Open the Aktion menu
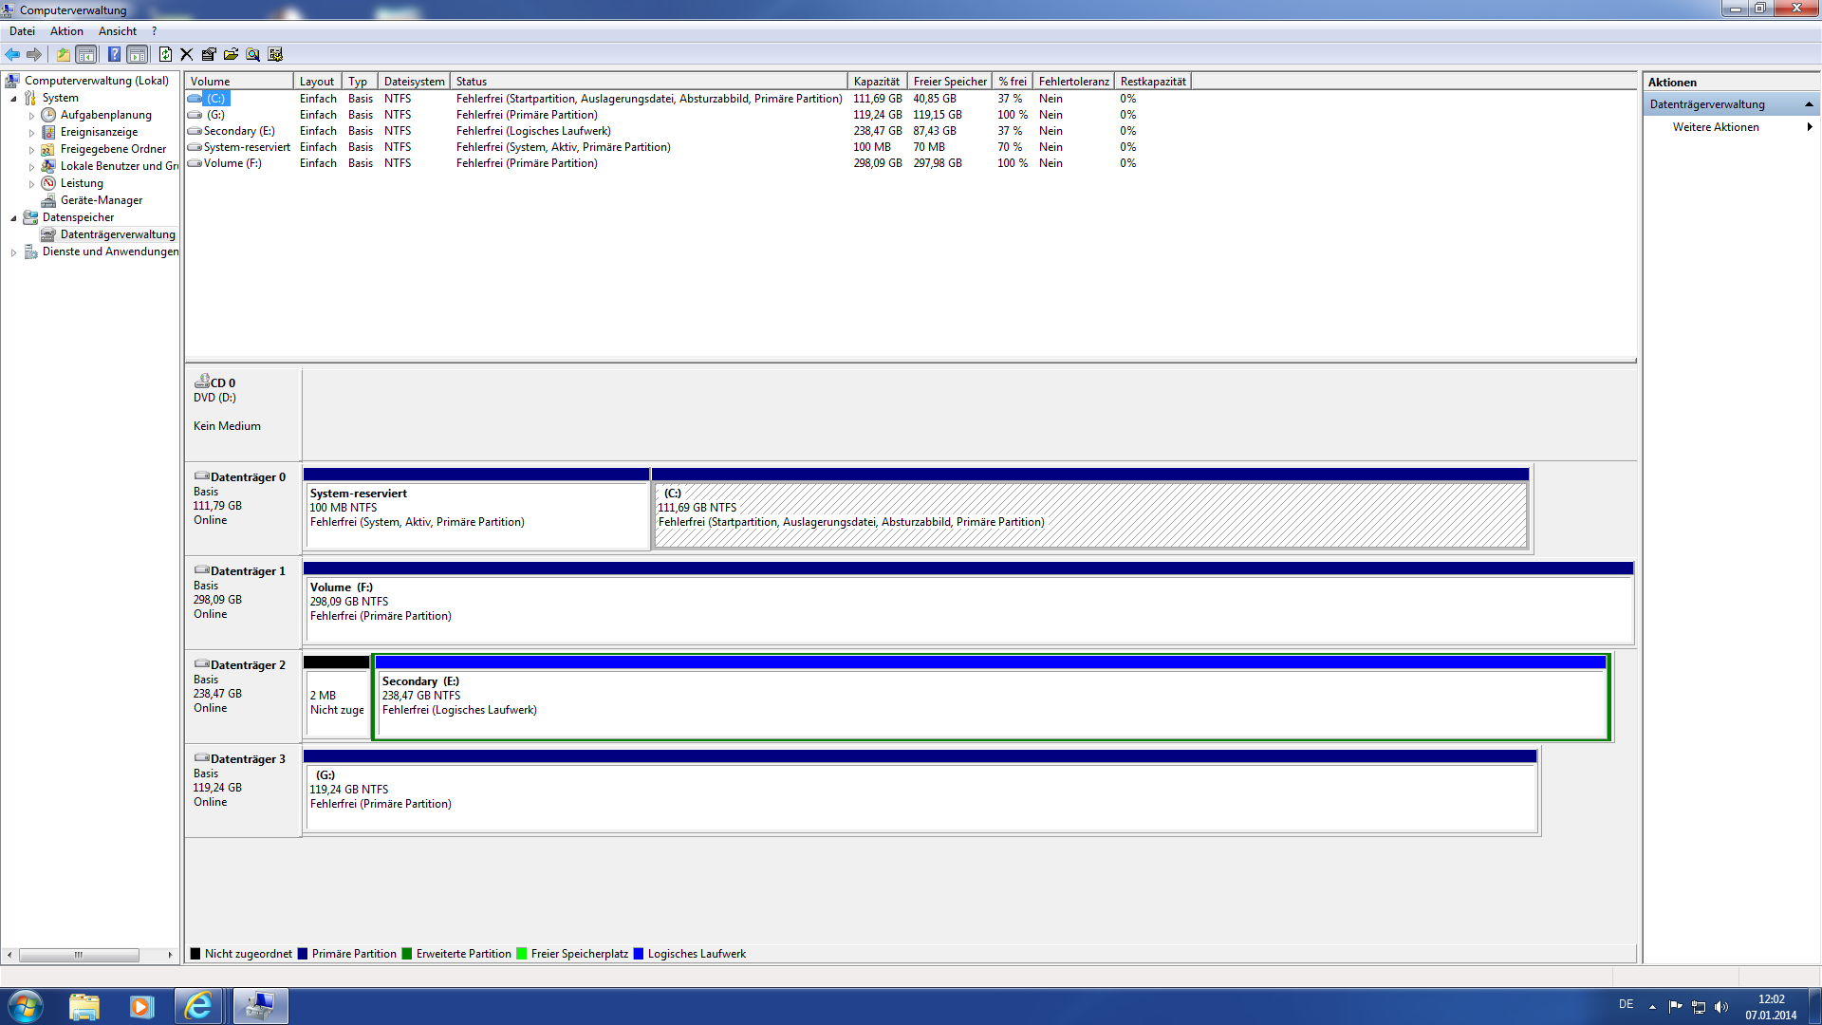Screen dimensions: 1822x1025 pos(66,31)
